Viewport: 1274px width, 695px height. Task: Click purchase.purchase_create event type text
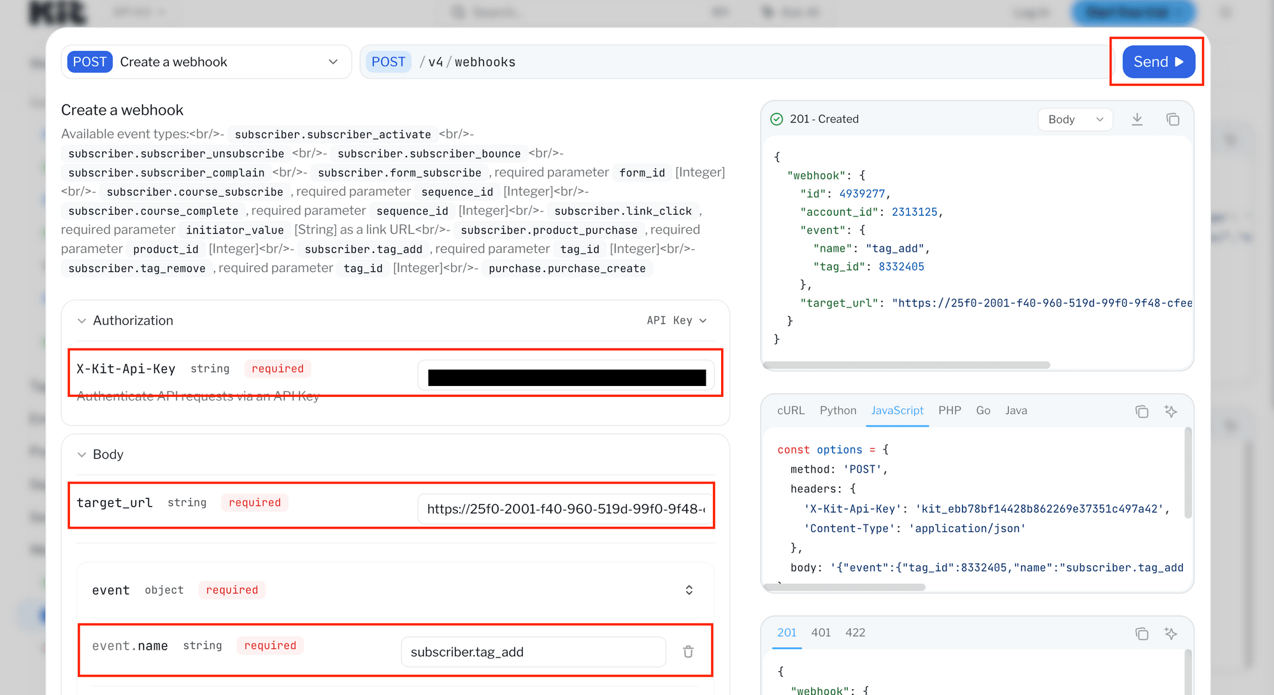pyautogui.click(x=567, y=268)
